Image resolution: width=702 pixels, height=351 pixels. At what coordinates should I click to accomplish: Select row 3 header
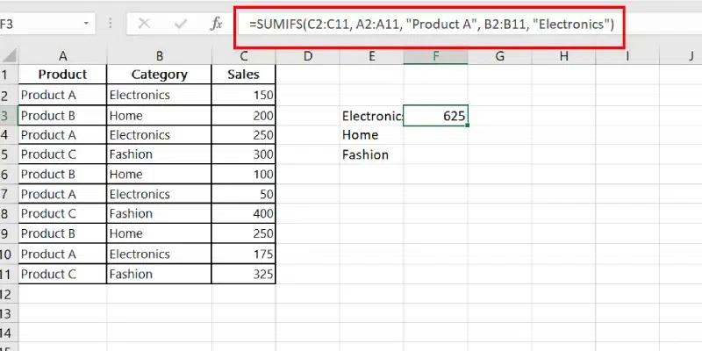pyautogui.click(x=7, y=115)
